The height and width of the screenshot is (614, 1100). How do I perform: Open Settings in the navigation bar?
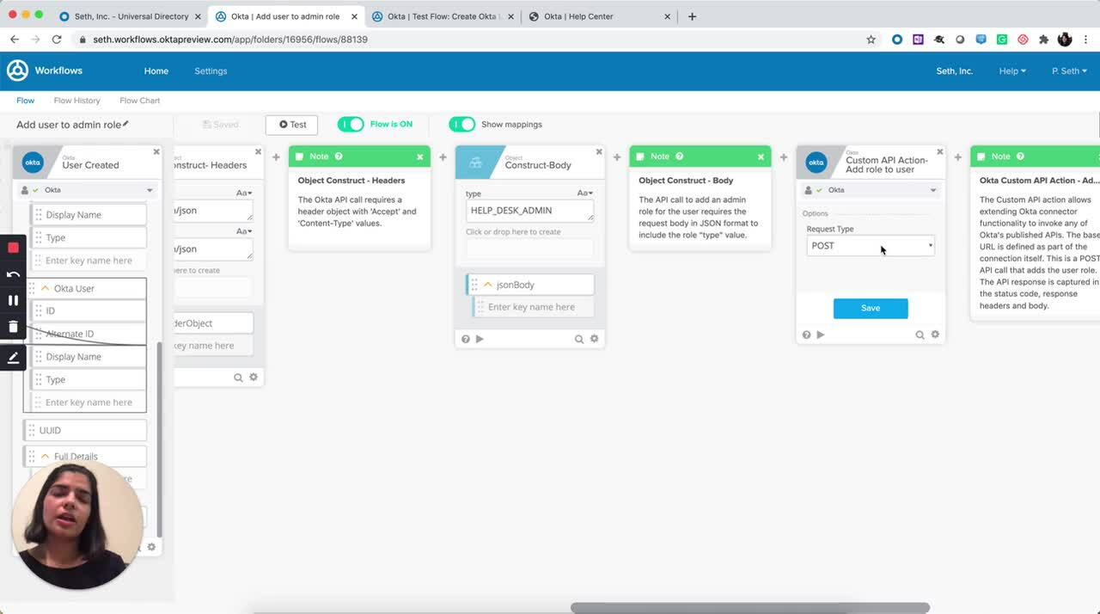click(211, 71)
